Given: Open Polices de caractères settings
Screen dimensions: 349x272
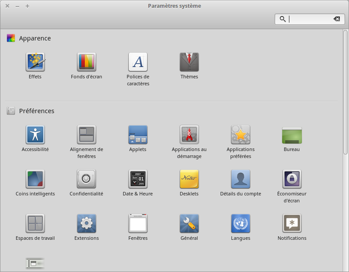Looking at the screenshot, I should 138,62.
